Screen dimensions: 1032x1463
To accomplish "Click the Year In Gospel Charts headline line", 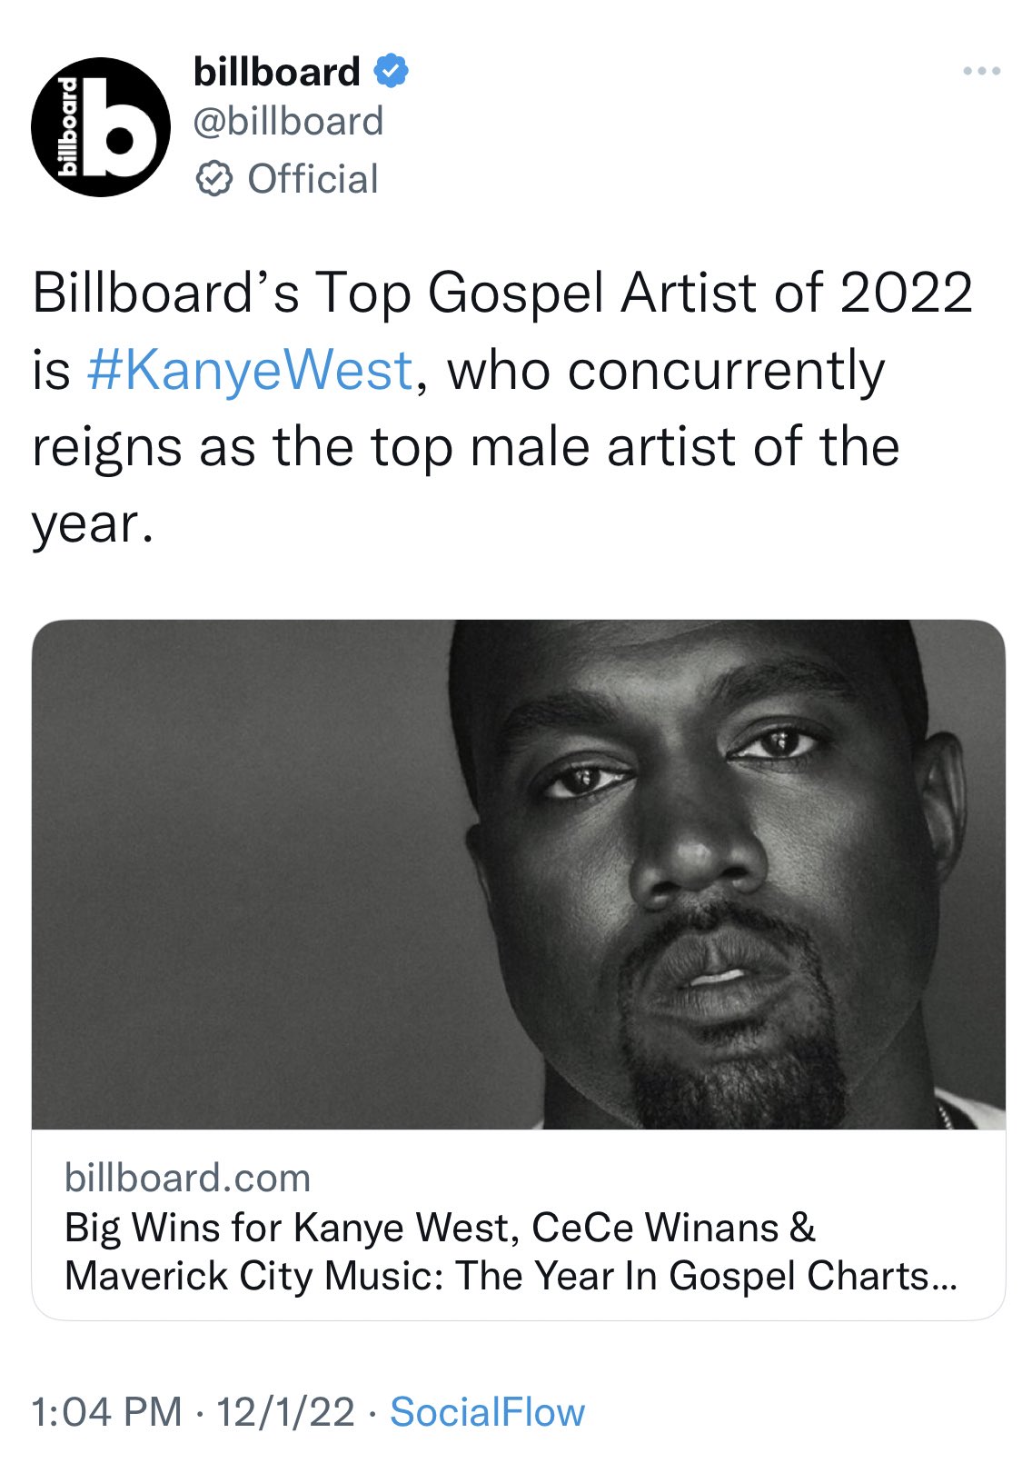I will point(511,1276).
